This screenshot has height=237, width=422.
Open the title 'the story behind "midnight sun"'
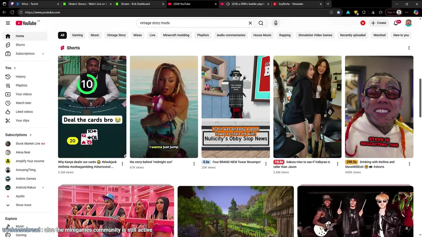[x=151, y=162]
